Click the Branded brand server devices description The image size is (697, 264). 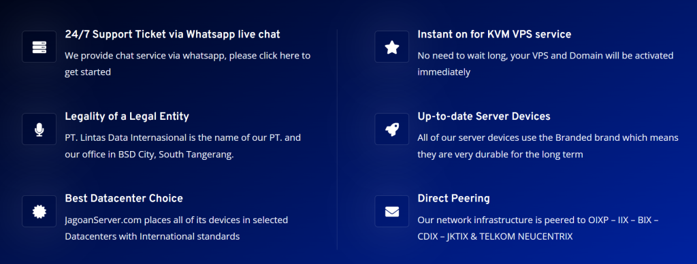tap(548, 146)
